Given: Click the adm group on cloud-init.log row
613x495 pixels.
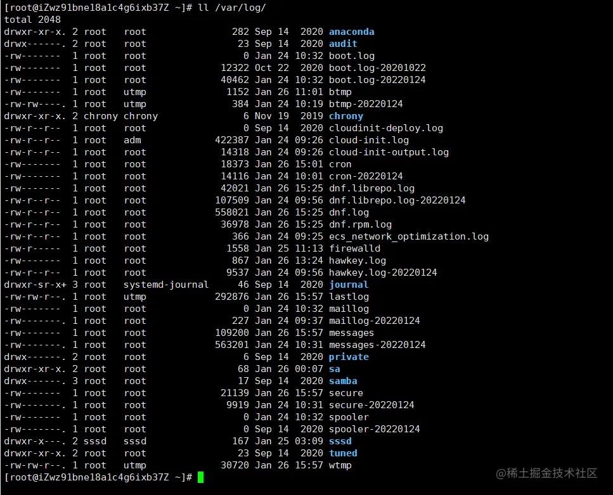Looking at the screenshot, I should click(x=132, y=140).
